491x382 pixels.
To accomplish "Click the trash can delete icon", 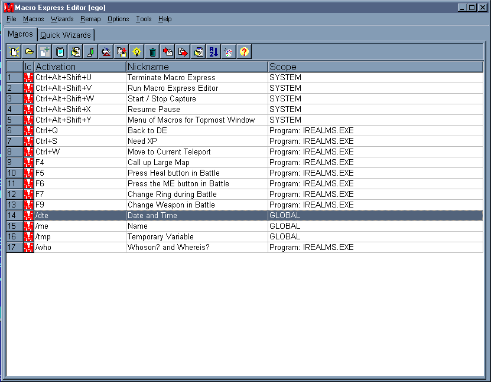I will tap(152, 51).
